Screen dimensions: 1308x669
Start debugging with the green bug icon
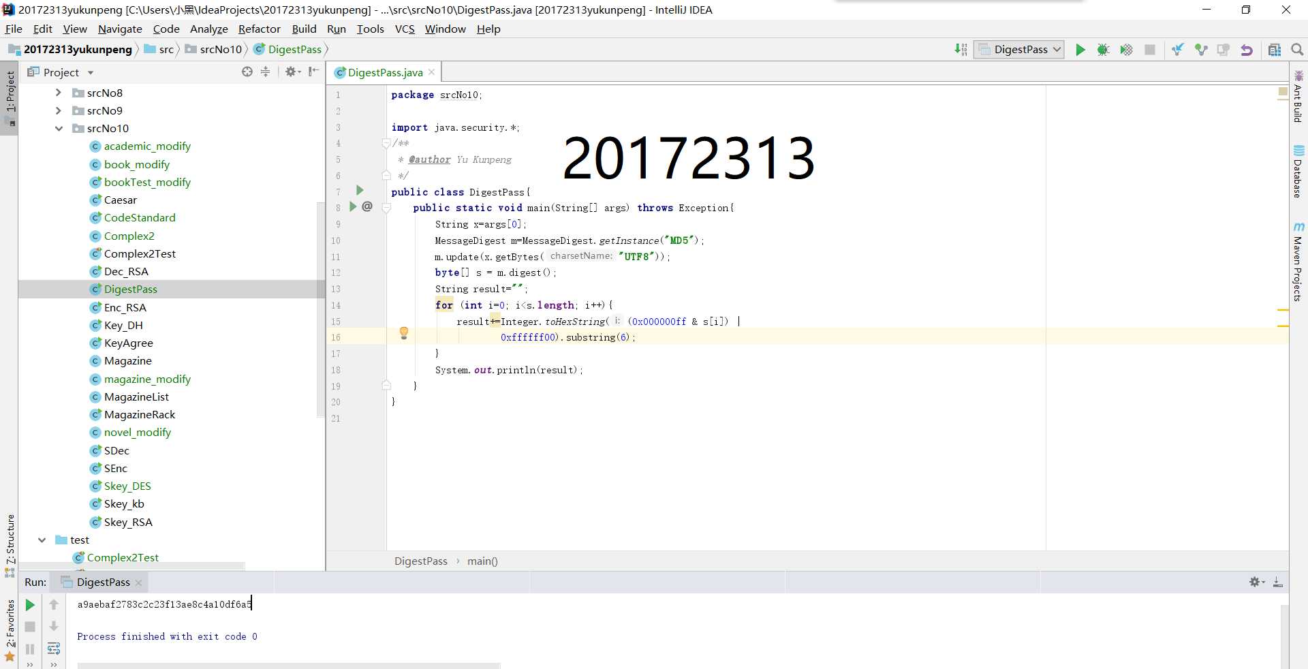pyautogui.click(x=1103, y=50)
